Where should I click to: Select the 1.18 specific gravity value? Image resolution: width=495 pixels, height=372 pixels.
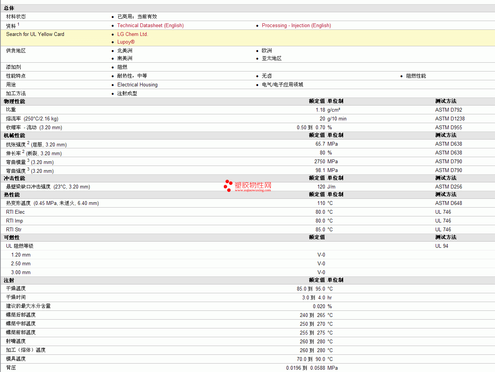(x=321, y=110)
